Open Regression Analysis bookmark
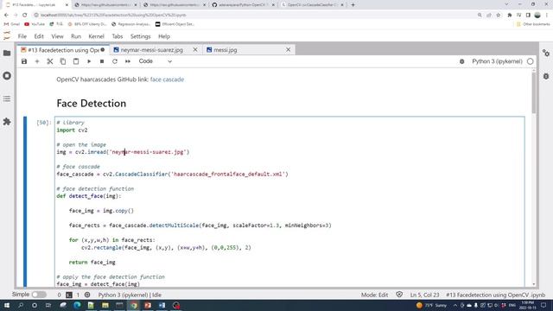 (x=130, y=24)
